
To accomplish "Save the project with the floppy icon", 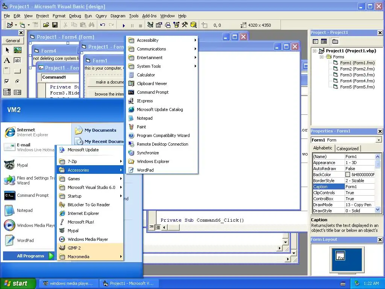I will click(x=55, y=25).
